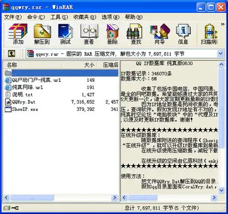Select the ShowIP.exe program icon
228x214 pixels.
pyautogui.click(x=8, y=109)
